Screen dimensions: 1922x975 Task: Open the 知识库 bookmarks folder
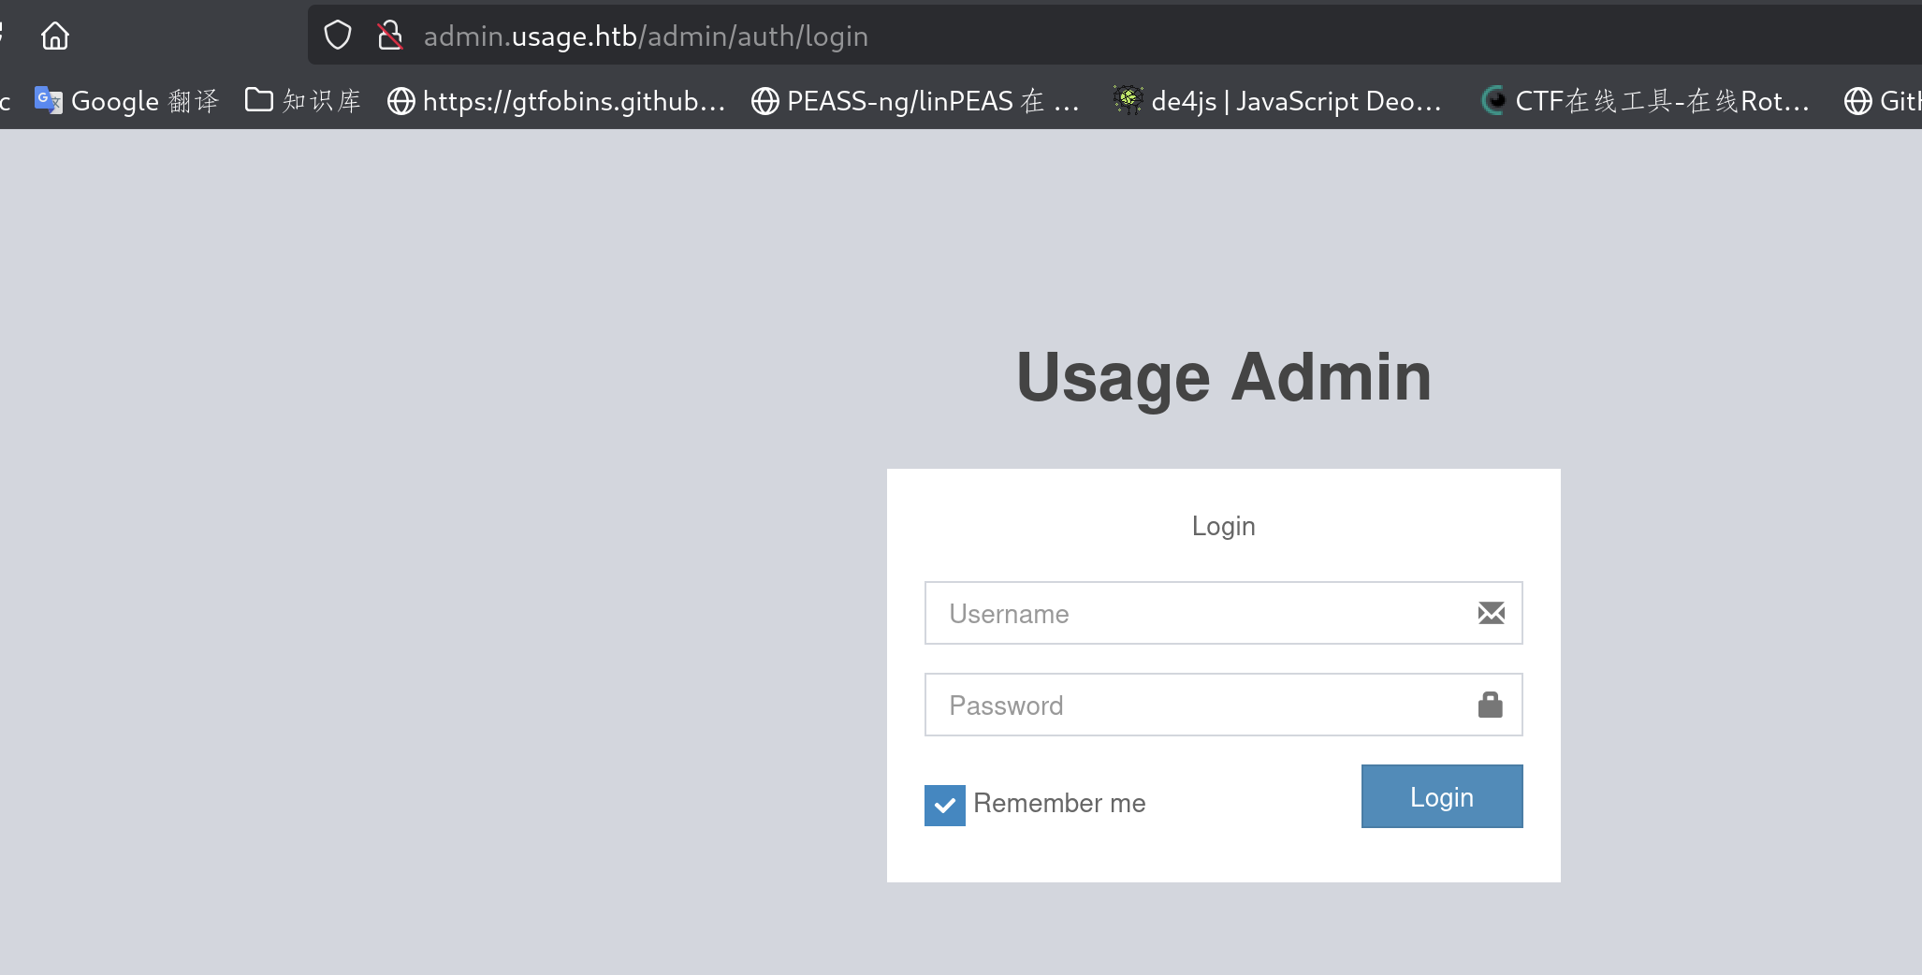point(303,100)
